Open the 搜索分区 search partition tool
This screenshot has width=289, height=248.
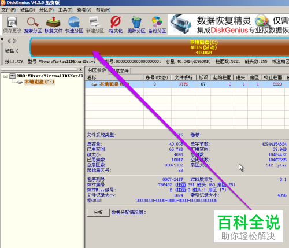pyautogui.click(x=33, y=25)
